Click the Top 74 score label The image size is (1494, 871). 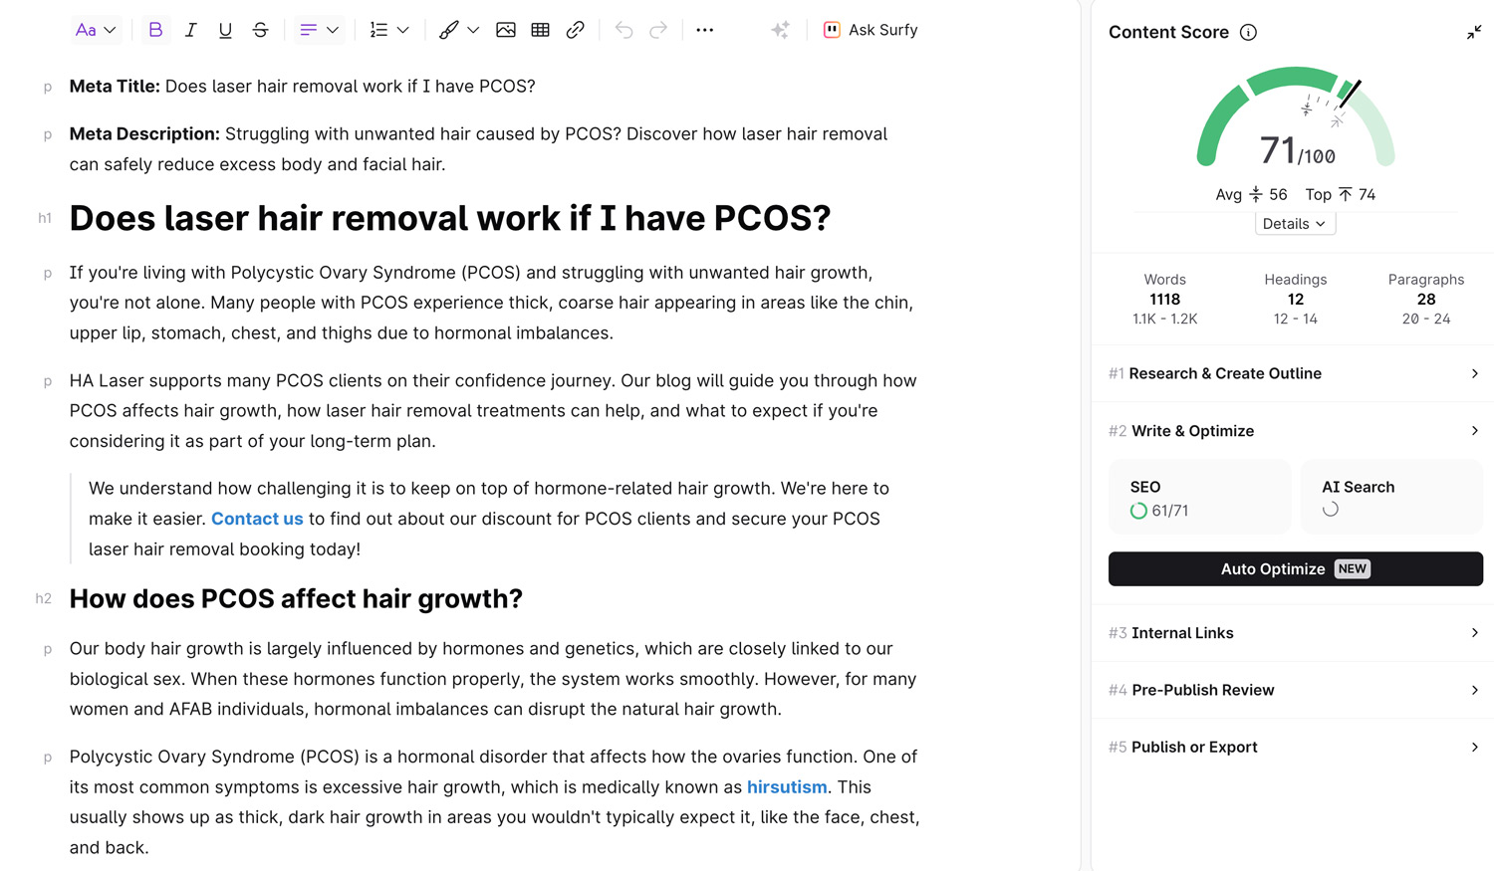(x=1341, y=195)
